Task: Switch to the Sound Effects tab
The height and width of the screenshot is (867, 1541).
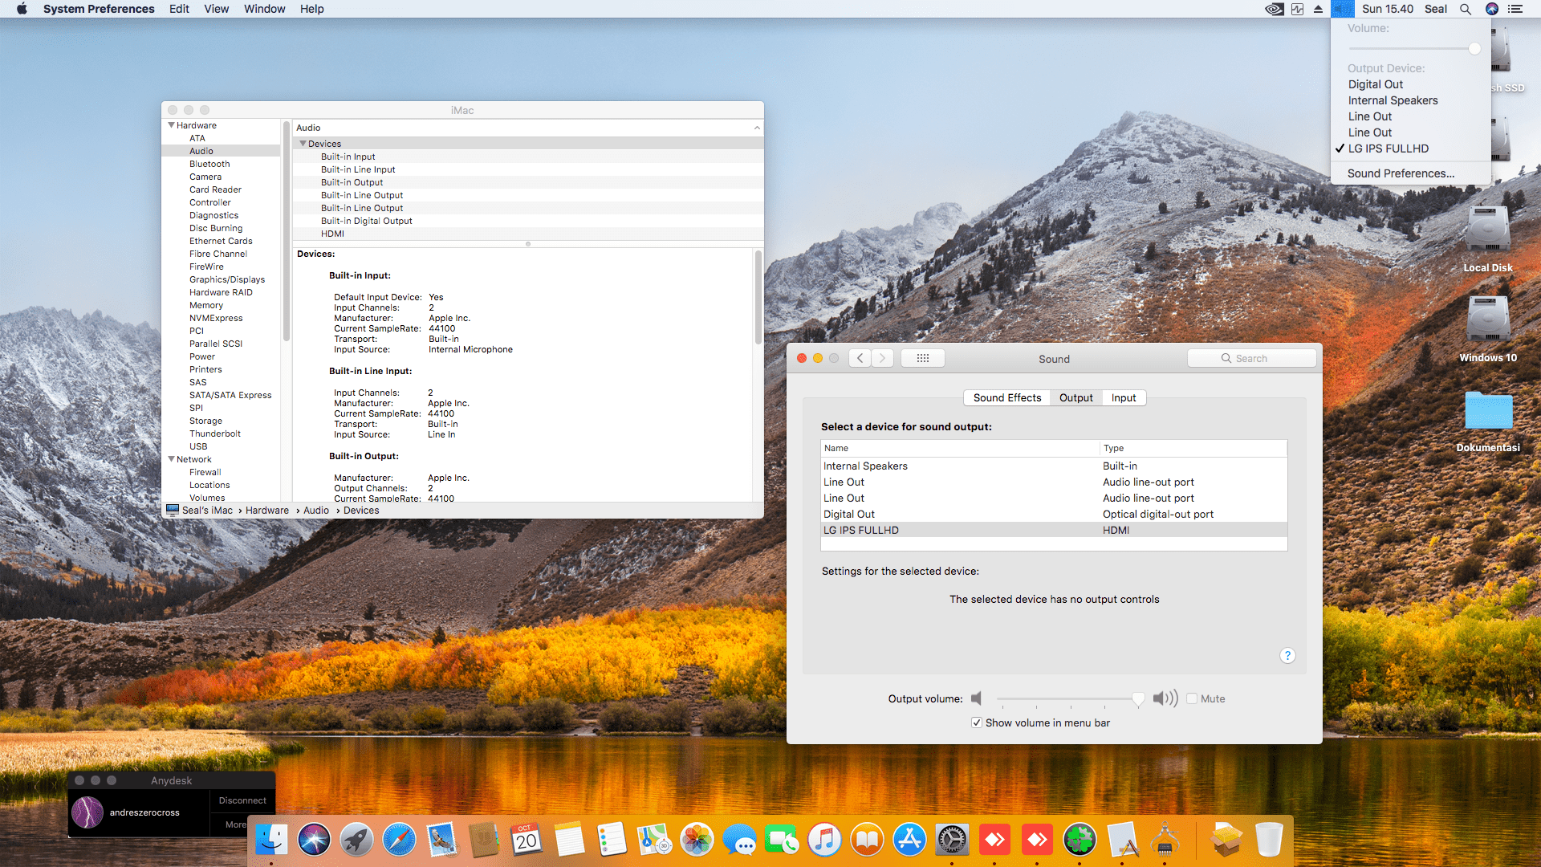Action: [1006, 397]
